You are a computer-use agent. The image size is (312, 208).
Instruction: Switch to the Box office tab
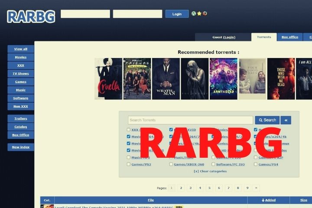pyautogui.click(x=290, y=37)
